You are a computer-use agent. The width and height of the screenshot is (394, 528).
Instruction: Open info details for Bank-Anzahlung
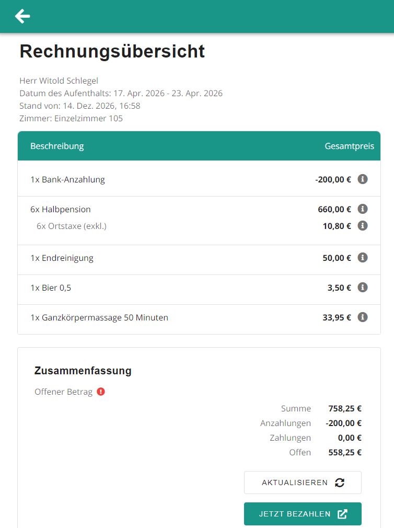(363, 179)
